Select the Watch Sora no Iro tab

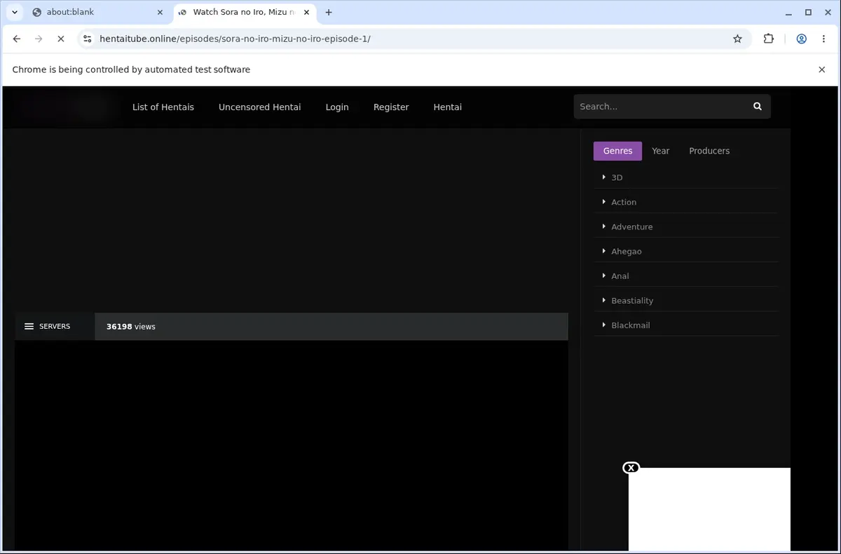click(245, 12)
